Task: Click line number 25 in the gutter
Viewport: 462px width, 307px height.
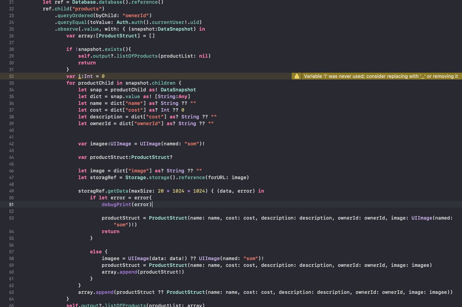Action: point(11,29)
